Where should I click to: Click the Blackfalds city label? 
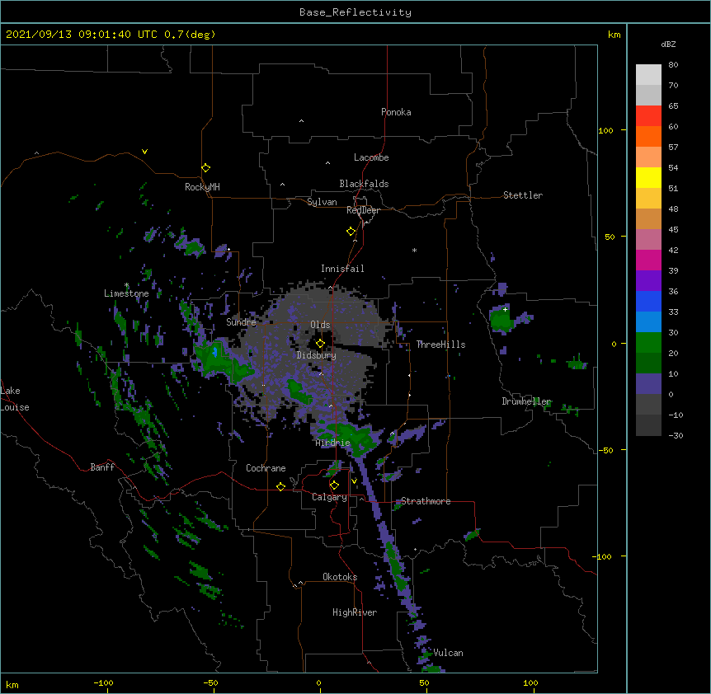click(x=364, y=184)
